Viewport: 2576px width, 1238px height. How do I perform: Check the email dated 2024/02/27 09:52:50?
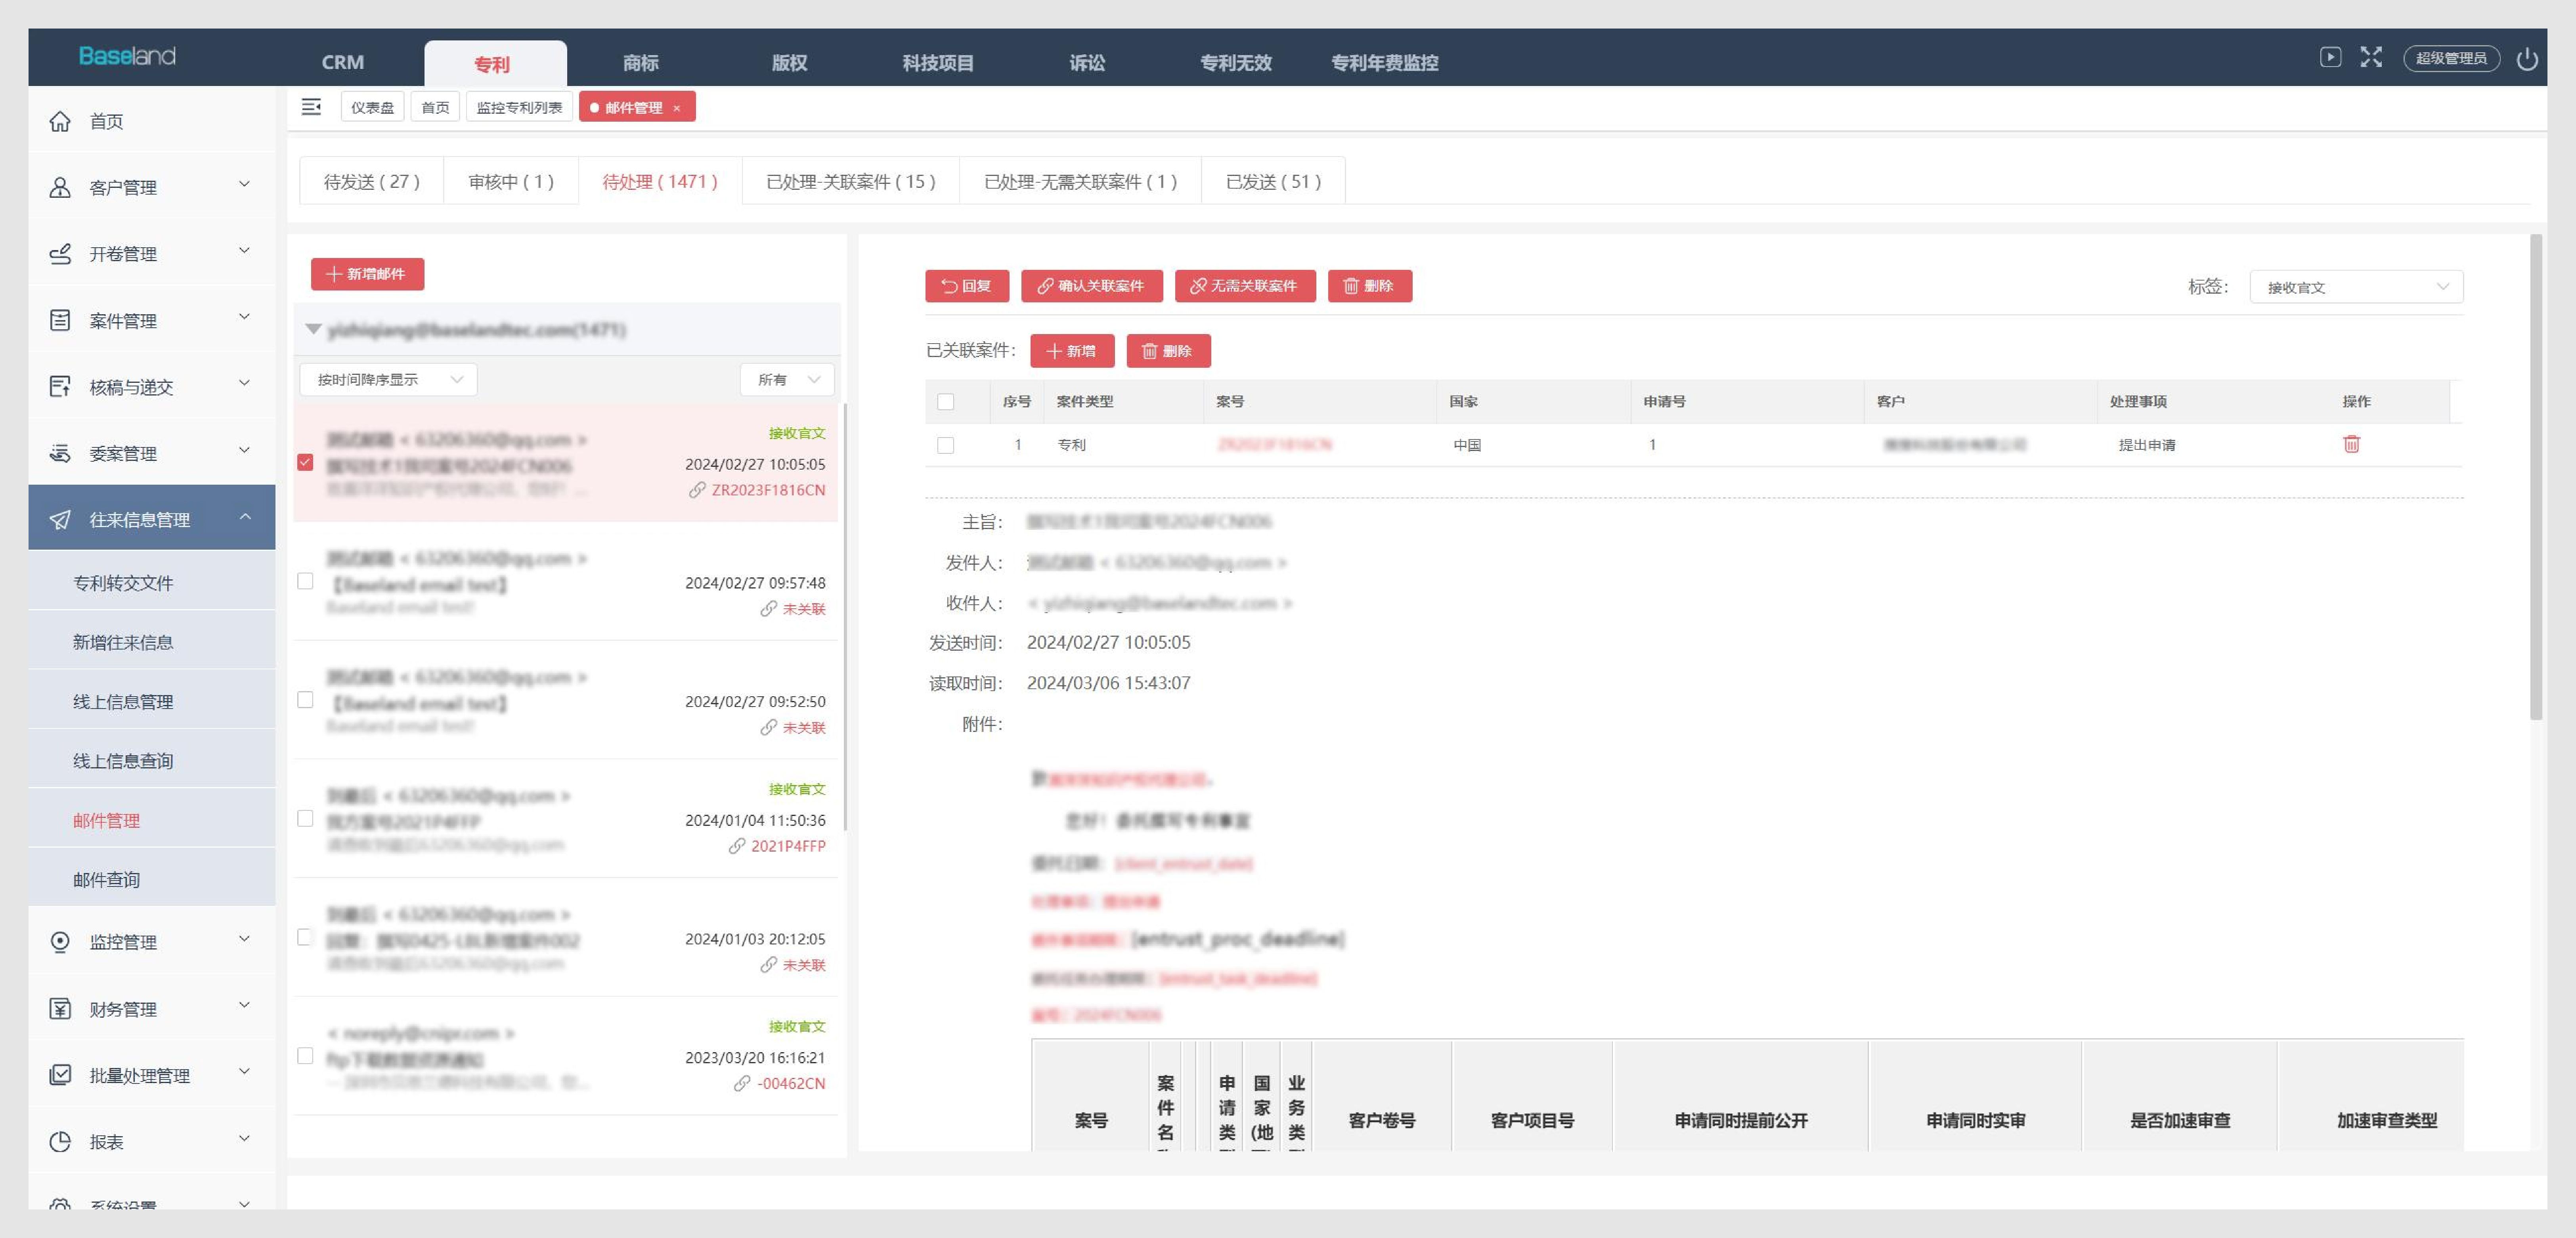(x=305, y=700)
